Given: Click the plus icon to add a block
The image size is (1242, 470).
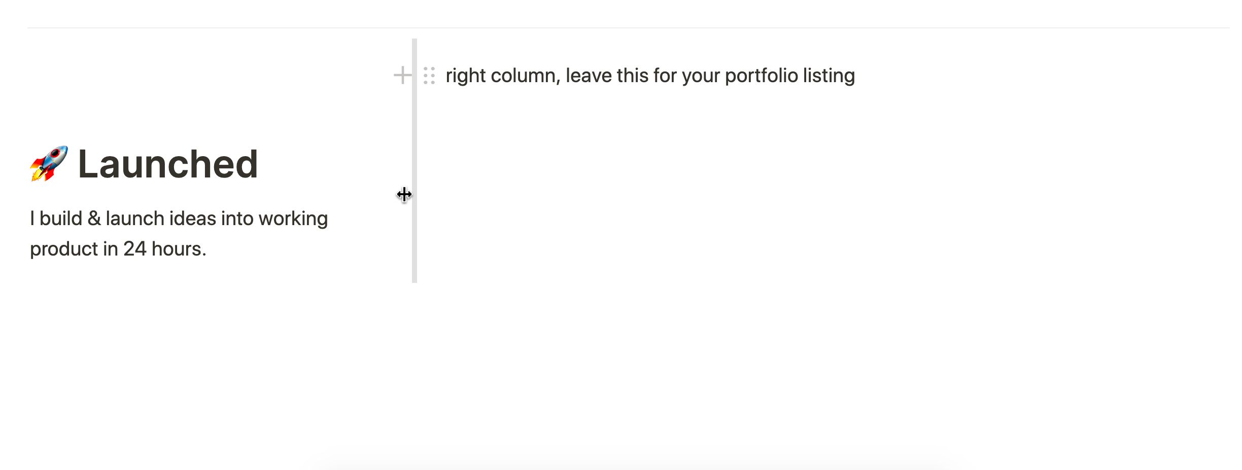Looking at the screenshot, I should (x=402, y=76).
